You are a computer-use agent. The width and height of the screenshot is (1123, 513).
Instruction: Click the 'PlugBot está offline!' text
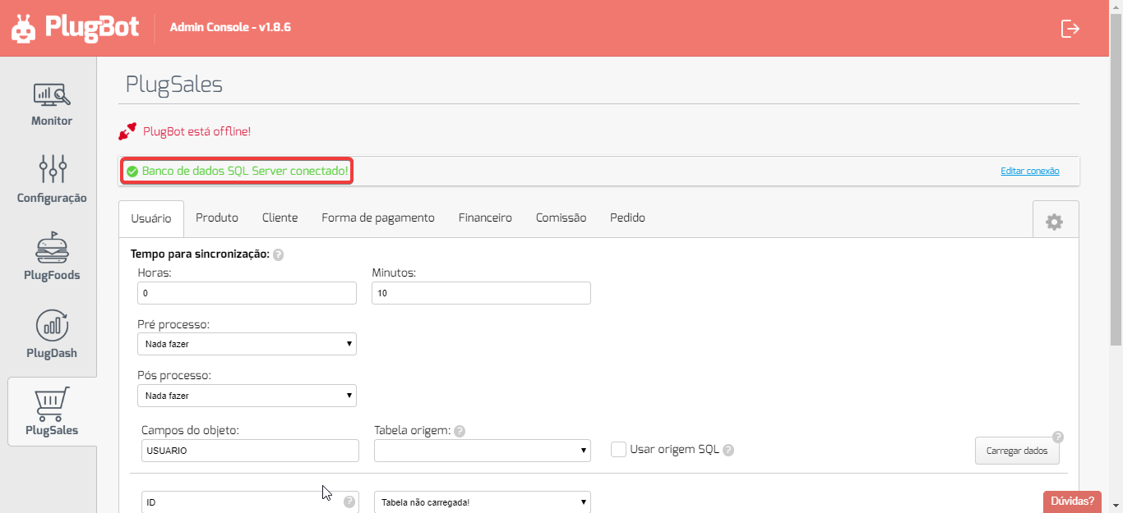pos(196,131)
